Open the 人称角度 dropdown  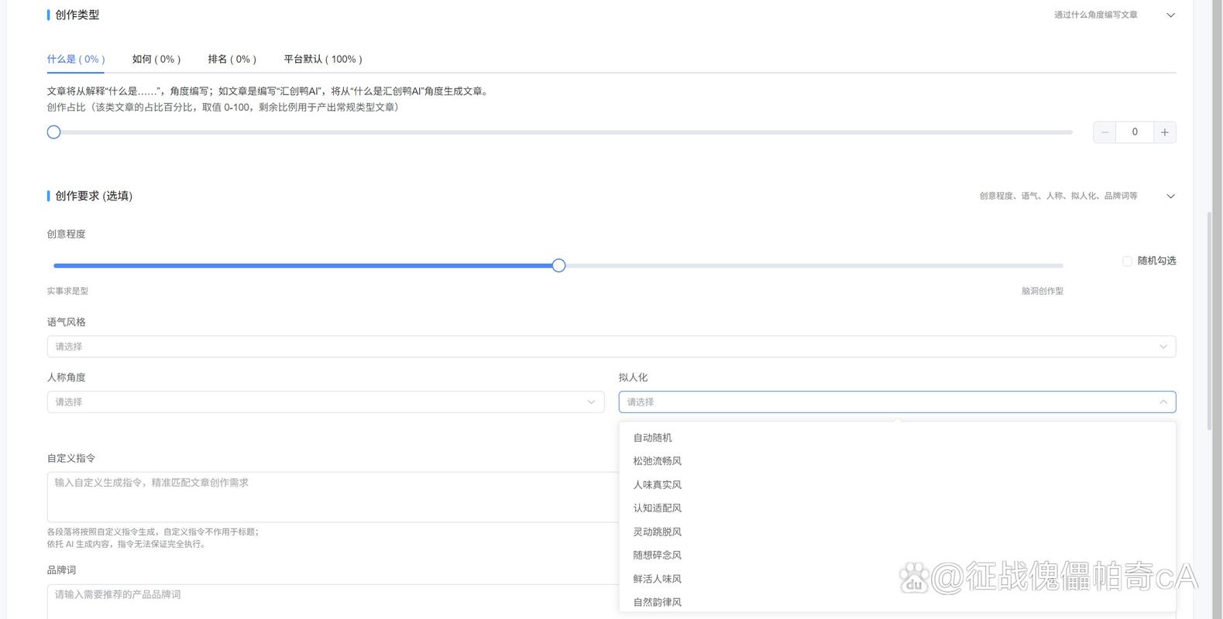pos(325,402)
